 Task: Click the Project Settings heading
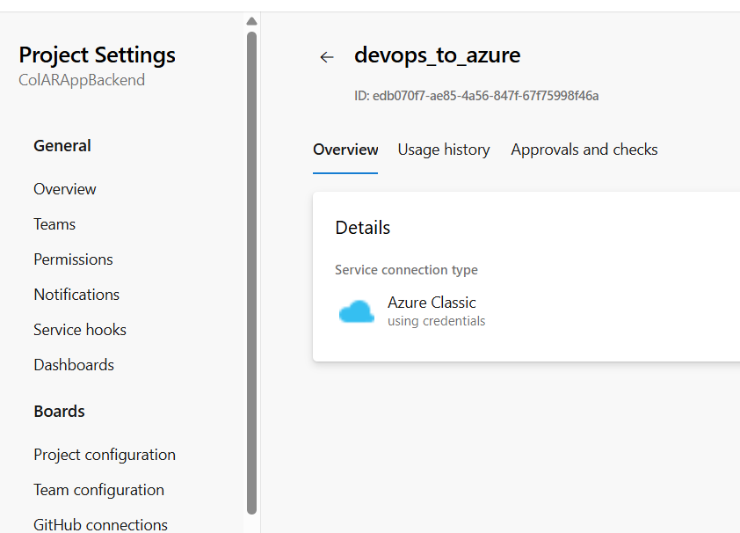point(97,55)
